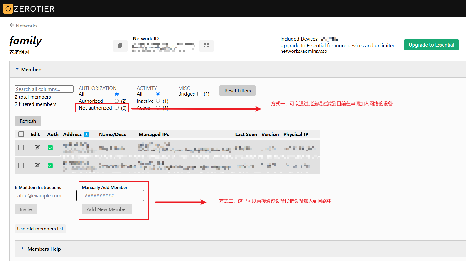The height and width of the screenshot is (261, 466).
Task: Select the All activity radio button
Action: tap(158, 94)
